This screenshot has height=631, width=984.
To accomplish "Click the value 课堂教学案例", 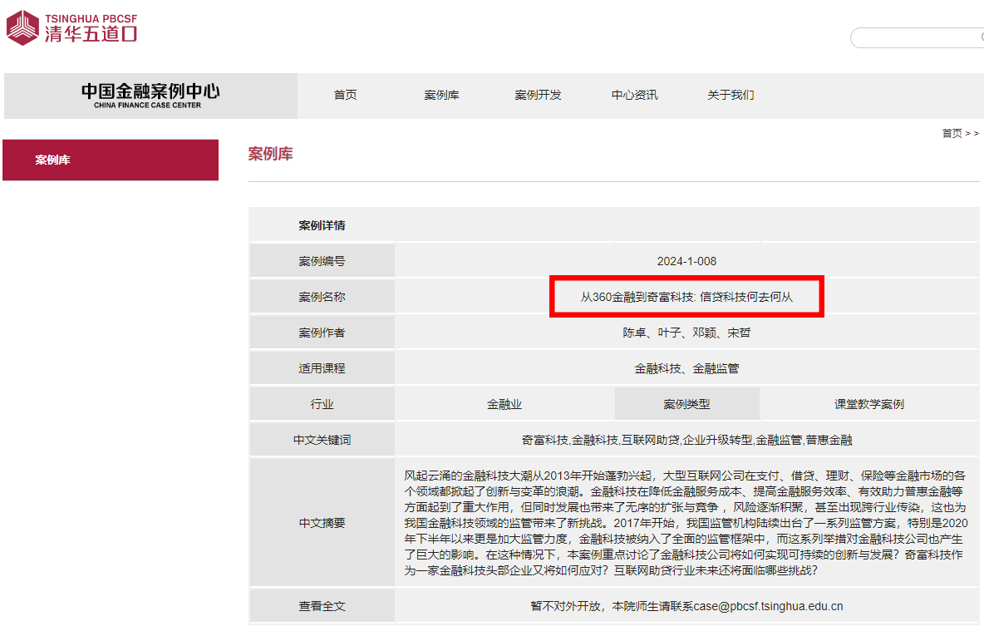I will [x=869, y=404].
